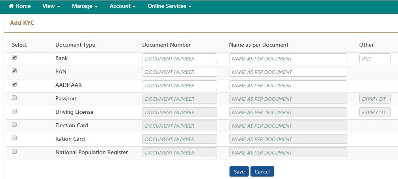Focus the IFSC input field
Viewport: 398px width, 179px height.
tap(375, 58)
